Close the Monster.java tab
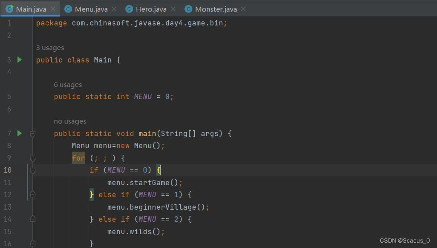437x248 pixels. coord(243,9)
